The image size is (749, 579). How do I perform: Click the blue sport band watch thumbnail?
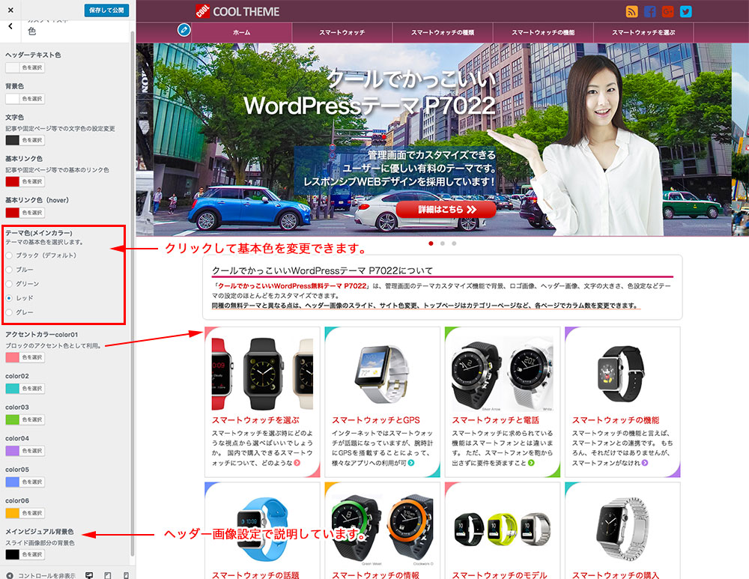click(x=262, y=528)
